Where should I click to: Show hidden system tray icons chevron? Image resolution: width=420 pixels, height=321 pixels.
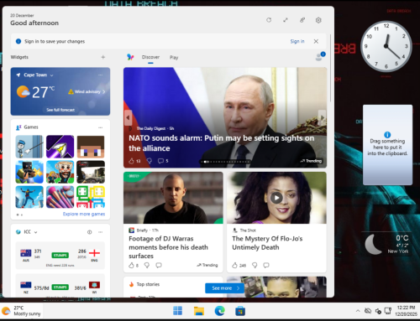pos(358,311)
